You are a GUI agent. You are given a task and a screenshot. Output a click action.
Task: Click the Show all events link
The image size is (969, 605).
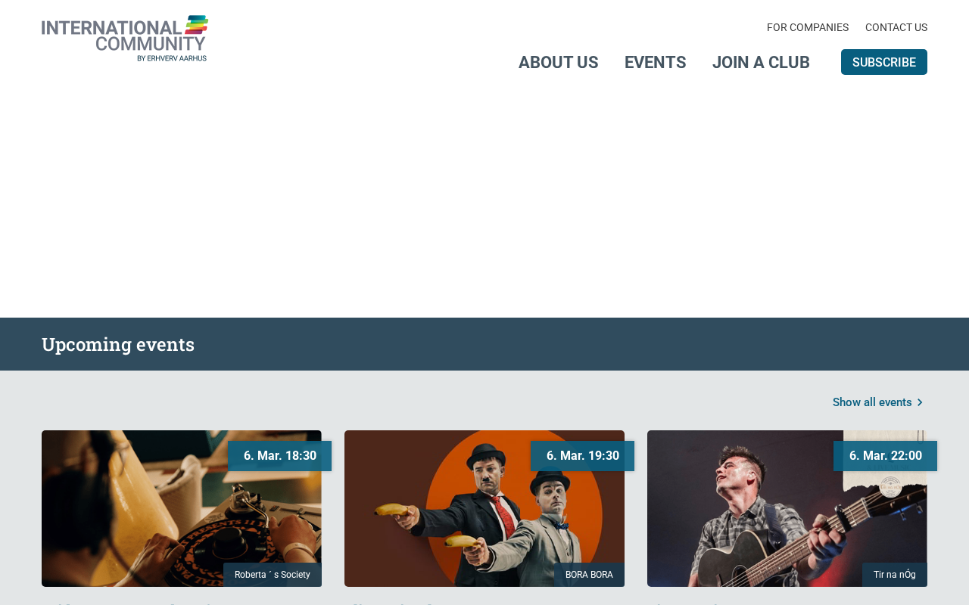click(x=872, y=402)
